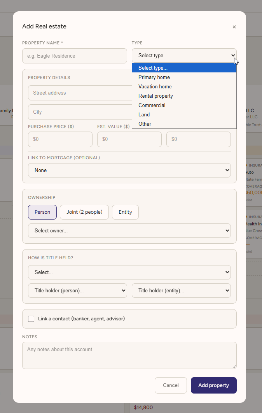Switch ownership to Joint (2 people)
262x413 pixels.
[84, 212]
